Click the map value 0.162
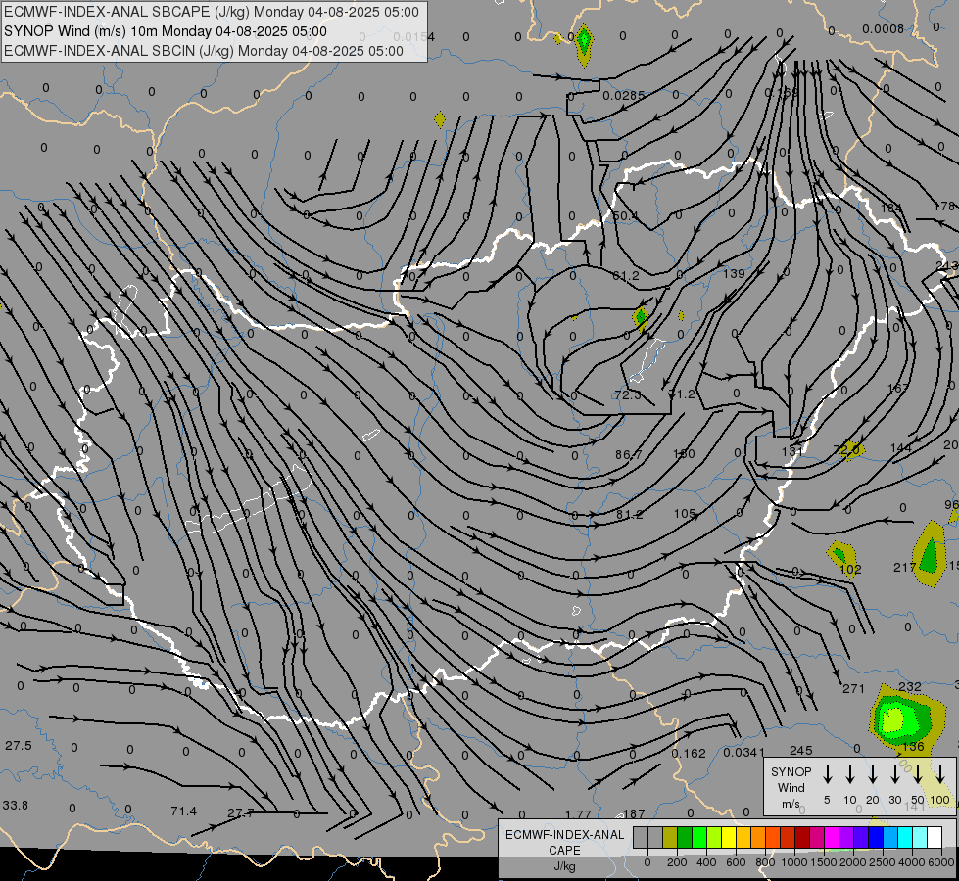 [689, 753]
